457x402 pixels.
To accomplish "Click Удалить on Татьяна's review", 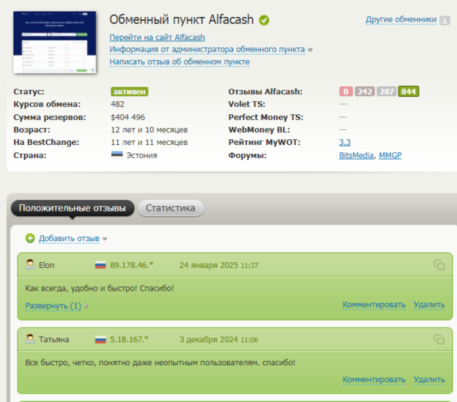I will point(430,380).
